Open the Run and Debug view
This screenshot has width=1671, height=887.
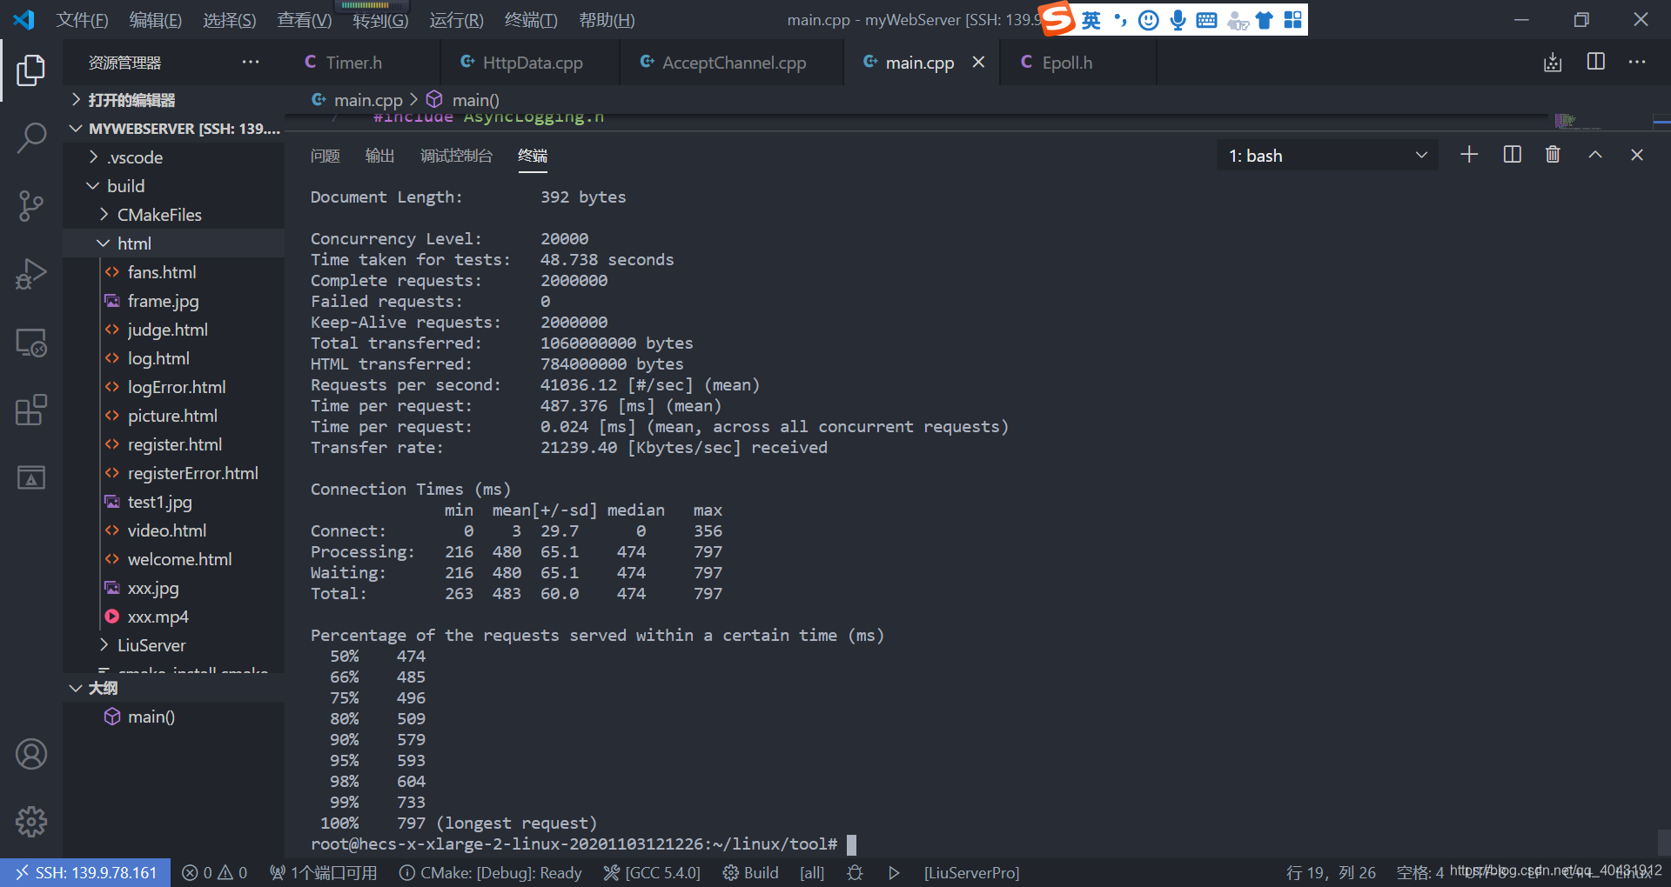point(31,274)
